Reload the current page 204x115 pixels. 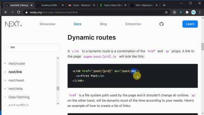tap(18, 12)
